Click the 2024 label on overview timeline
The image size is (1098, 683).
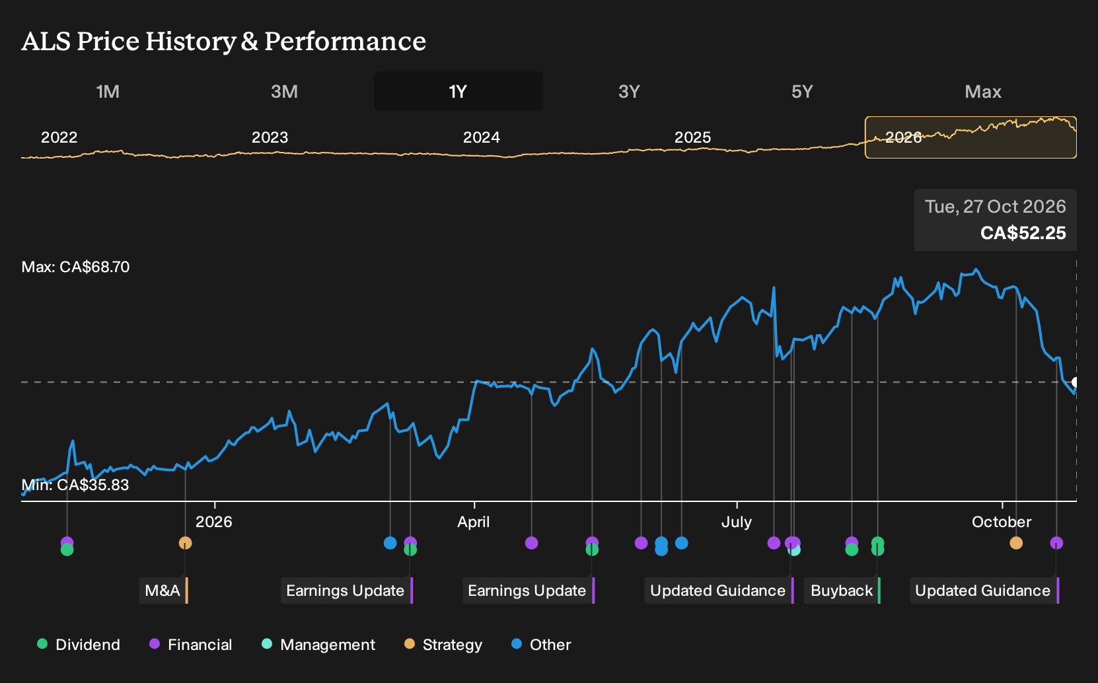481,137
